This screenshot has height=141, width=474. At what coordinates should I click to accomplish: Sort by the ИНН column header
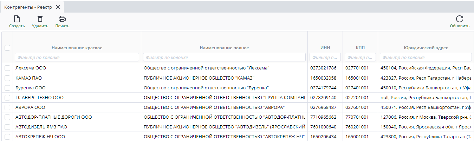coord(325,48)
